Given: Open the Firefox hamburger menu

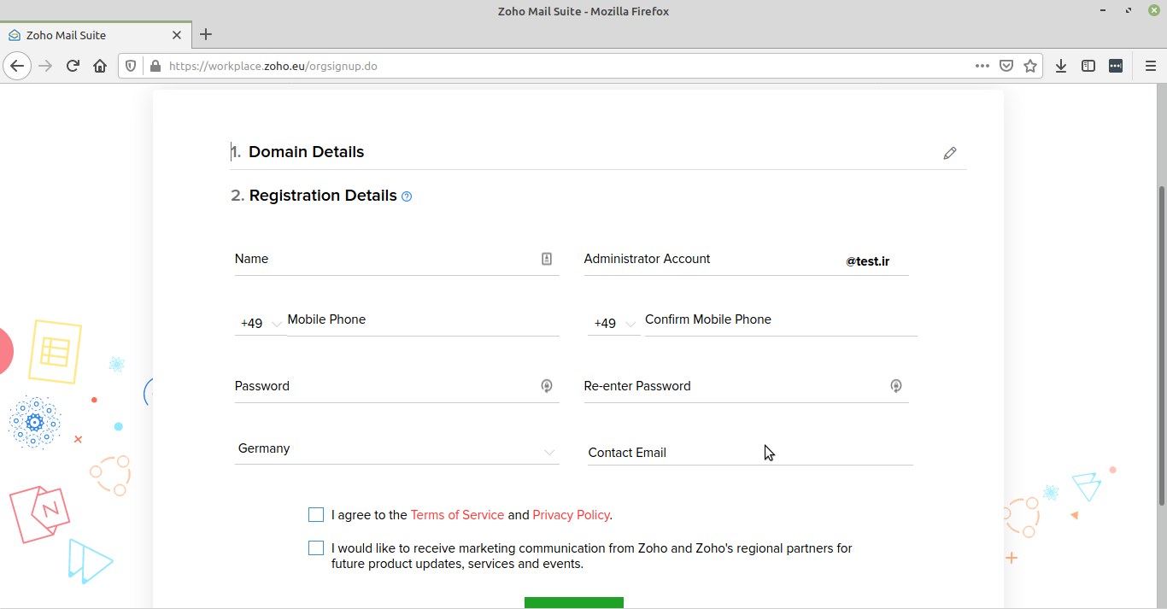Looking at the screenshot, I should [1150, 66].
